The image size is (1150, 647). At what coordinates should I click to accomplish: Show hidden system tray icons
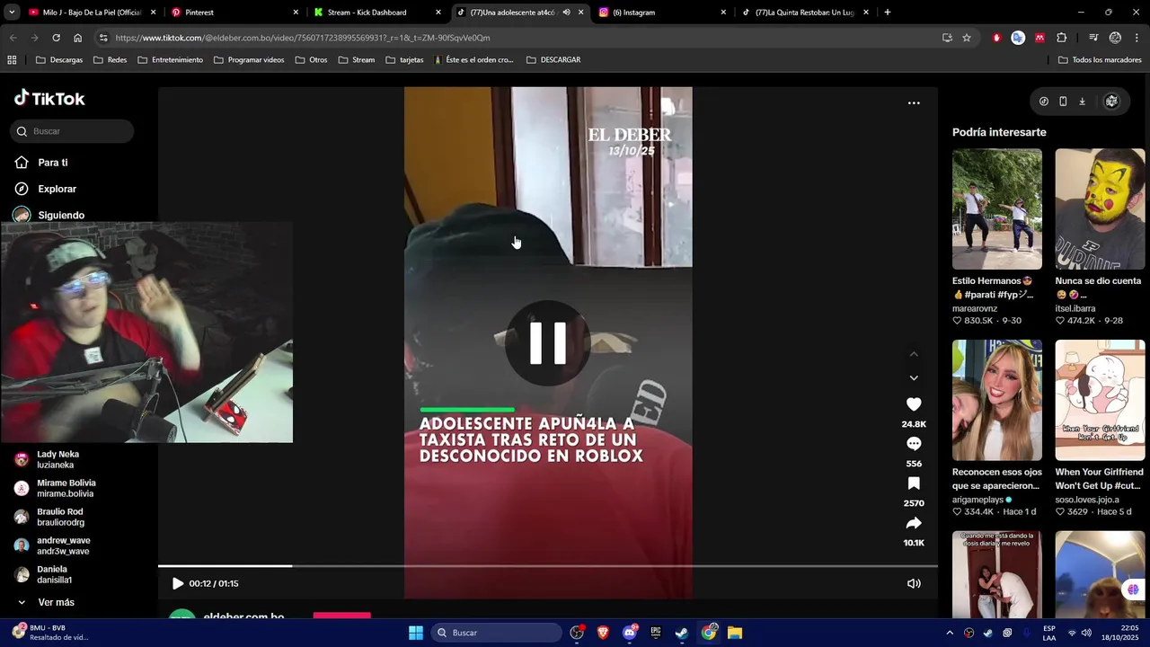coord(950,633)
